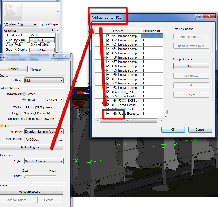Click the Sun Setting browse button
Image resolution: width=218 pixels, height=207 pixels.
61,140
